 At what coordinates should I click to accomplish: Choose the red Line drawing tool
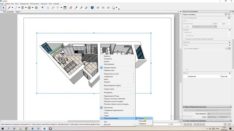9,8
